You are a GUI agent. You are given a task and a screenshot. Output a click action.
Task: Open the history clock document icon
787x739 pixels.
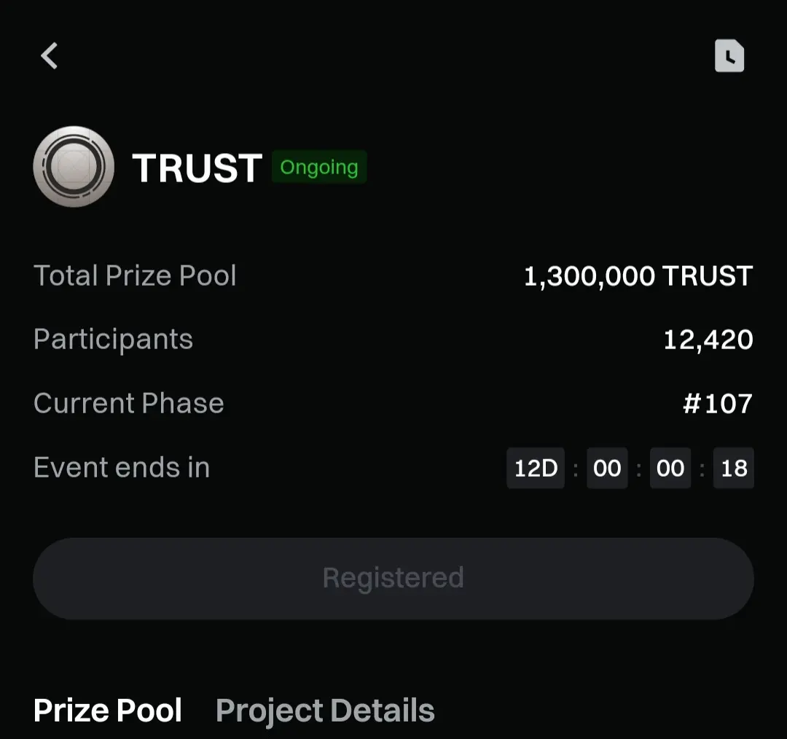(x=729, y=55)
